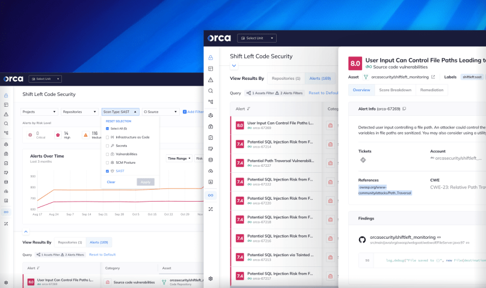Open the Projects dropdown
486x288 pixels.
pyautogui.click(x=39, y=112)
